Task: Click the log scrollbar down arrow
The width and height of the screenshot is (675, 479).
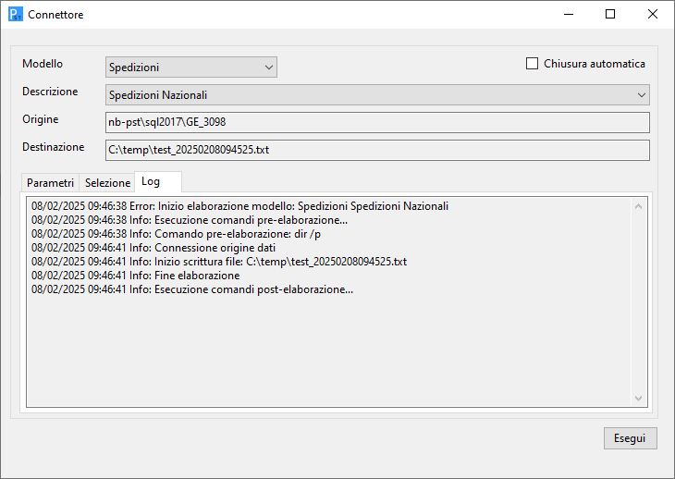Action: [638, 399]
